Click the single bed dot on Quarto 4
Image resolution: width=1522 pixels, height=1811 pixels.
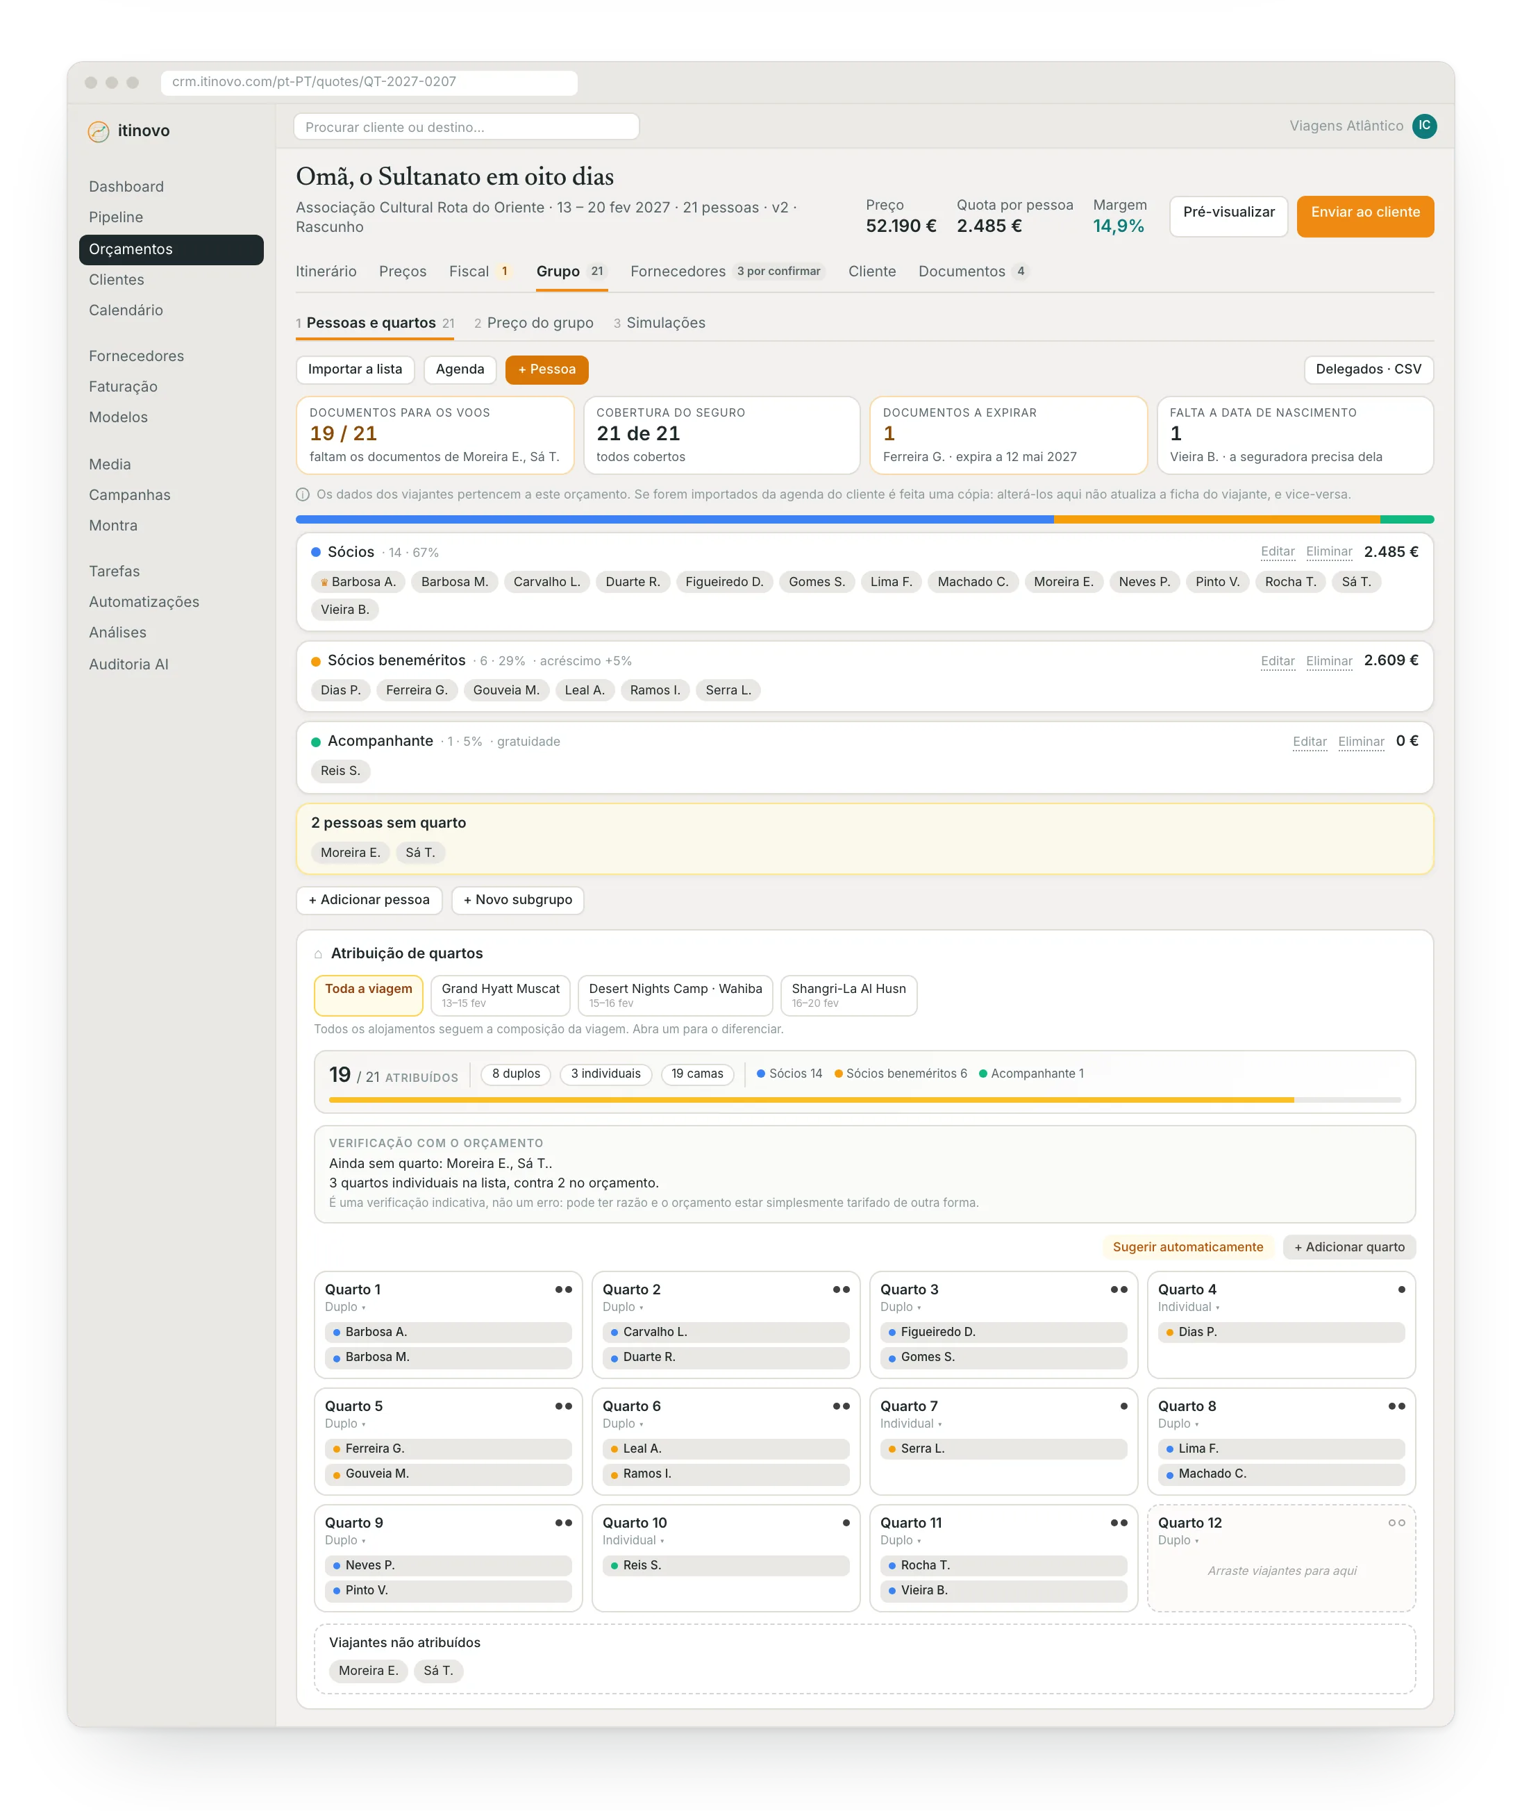pyautogui.click(x=1401, y=1289)
